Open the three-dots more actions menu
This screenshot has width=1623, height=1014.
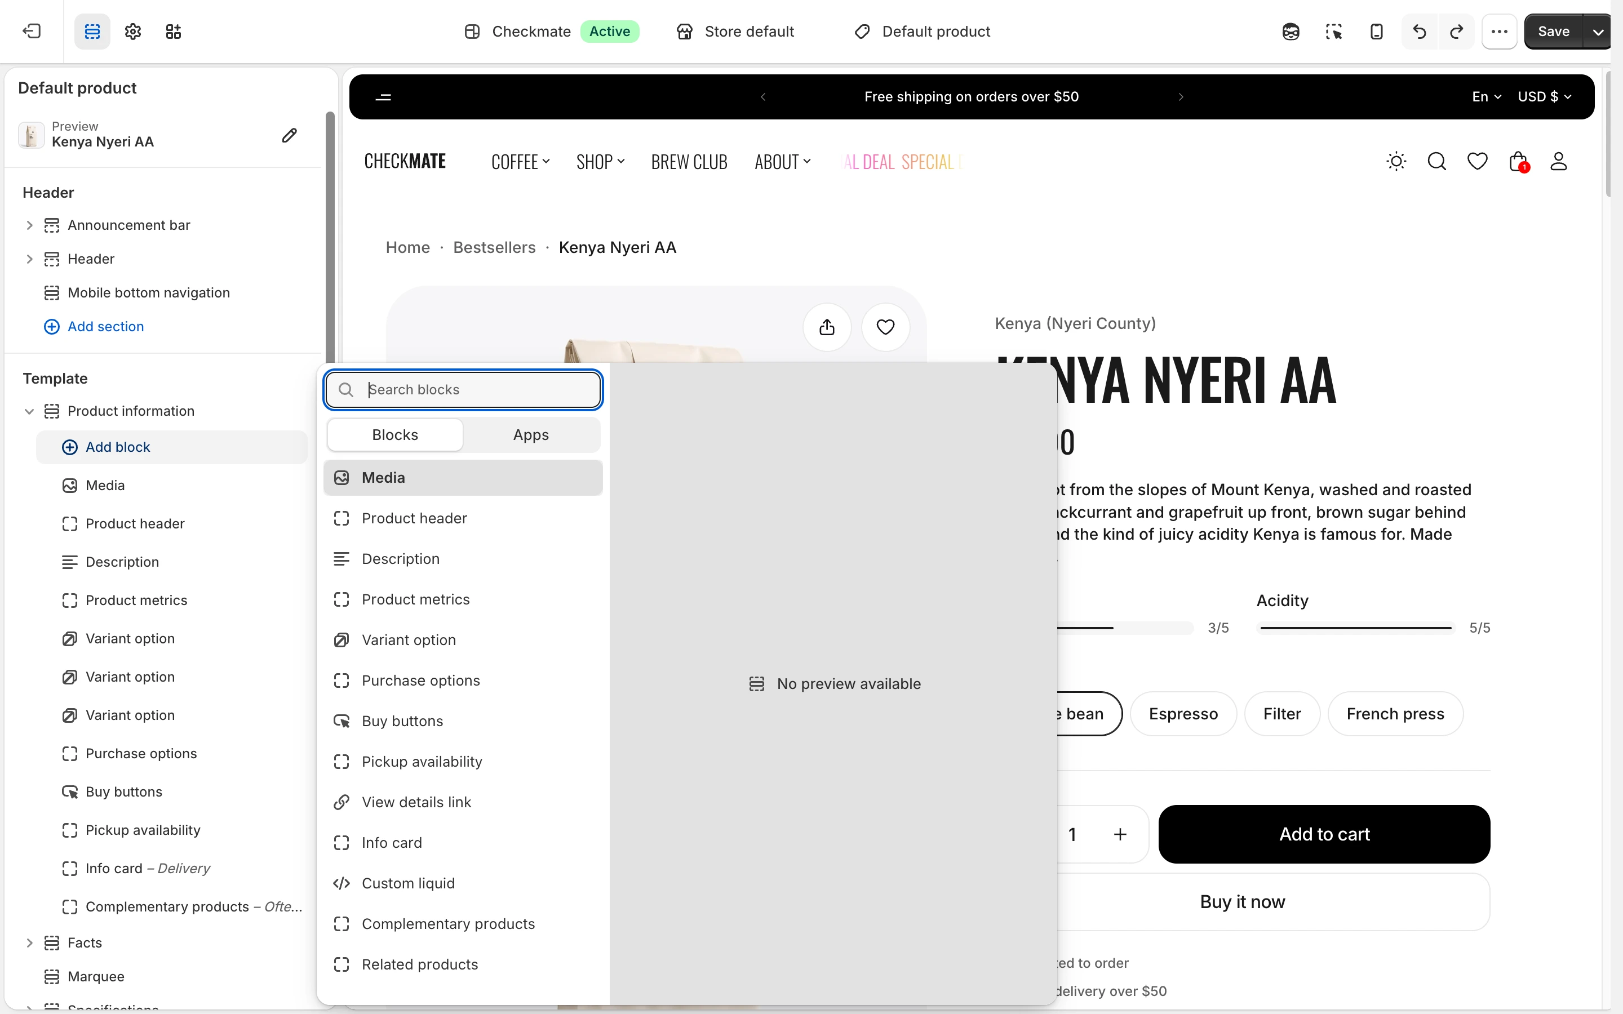click(x=1500, y=32)
